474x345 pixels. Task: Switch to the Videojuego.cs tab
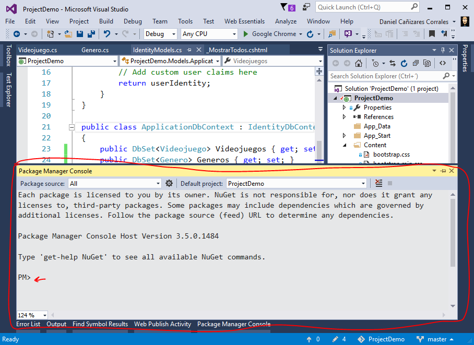coord(38,50)
